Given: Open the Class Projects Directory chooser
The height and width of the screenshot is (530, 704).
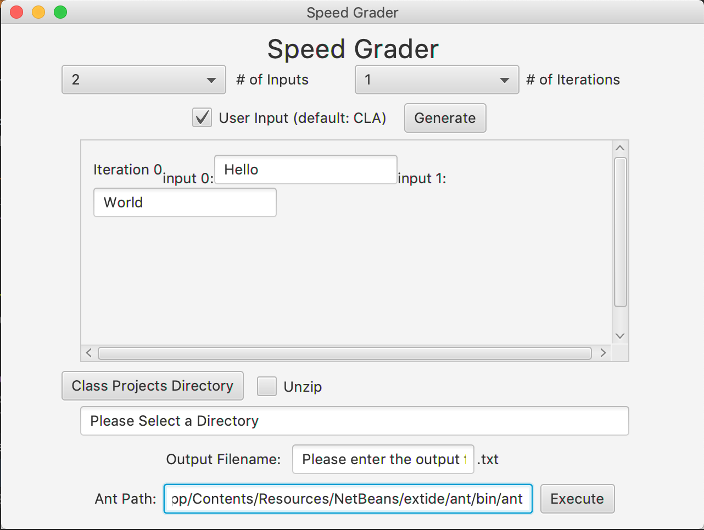Looking at the screenshot, I should click(152, 386).
